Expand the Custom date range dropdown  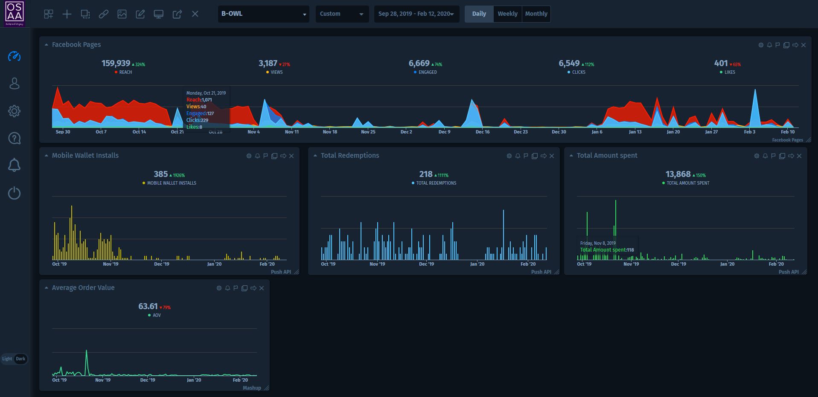(341, 14)
